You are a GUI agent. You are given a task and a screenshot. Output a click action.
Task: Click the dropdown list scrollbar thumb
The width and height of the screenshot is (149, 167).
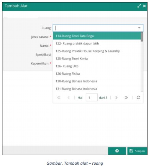click(142, 37)
